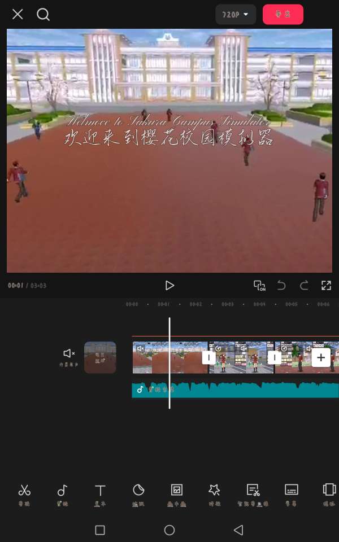Viewport: 339px width, 542px height.
Task: Open the text tool with T icon
Action: click(x=100, y=495)
